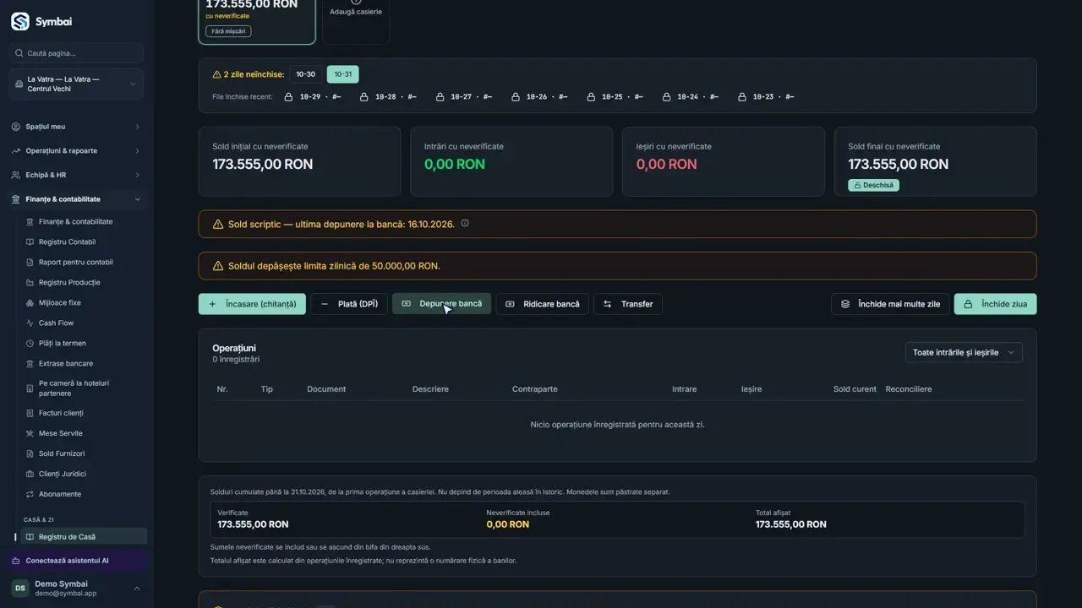
Task: Click the Deschisă status badge
Action: [x=873, y=185]
